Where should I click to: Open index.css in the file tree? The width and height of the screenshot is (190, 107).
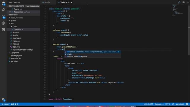(23, 41)
